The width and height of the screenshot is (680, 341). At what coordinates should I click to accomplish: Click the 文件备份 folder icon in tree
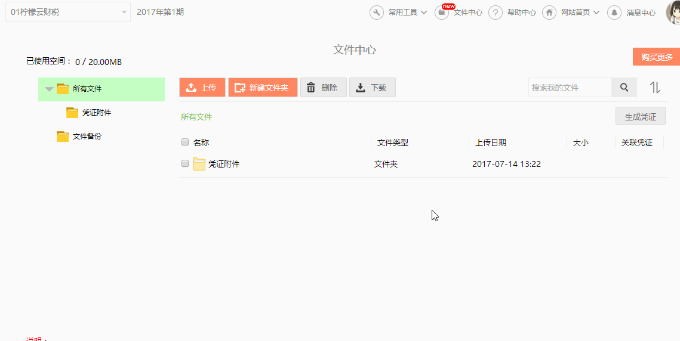coord(63,137)
